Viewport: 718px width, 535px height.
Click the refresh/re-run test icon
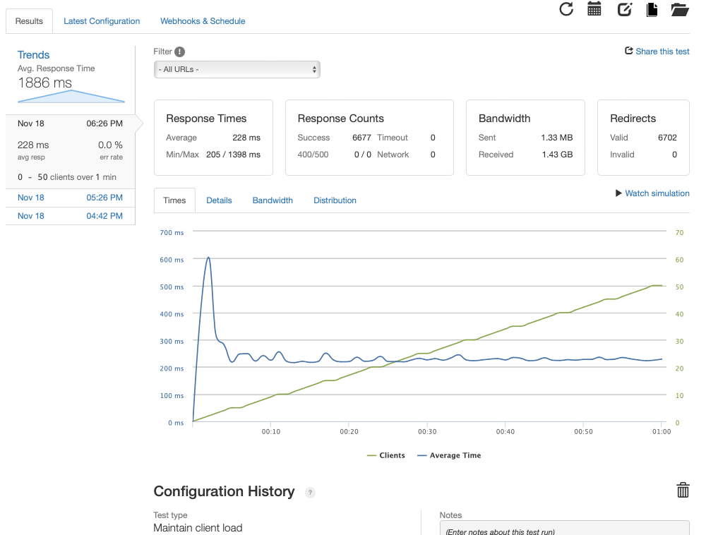(x=566, y=9)
